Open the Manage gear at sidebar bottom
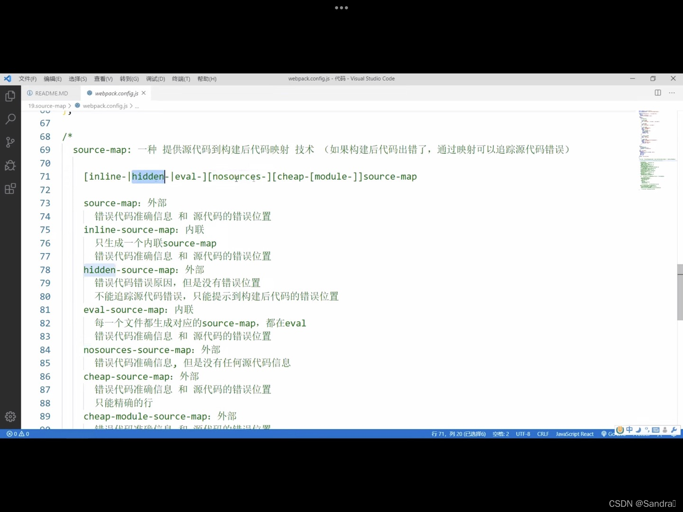This screenshot has height=512, width=683. (x=10, y=417)
